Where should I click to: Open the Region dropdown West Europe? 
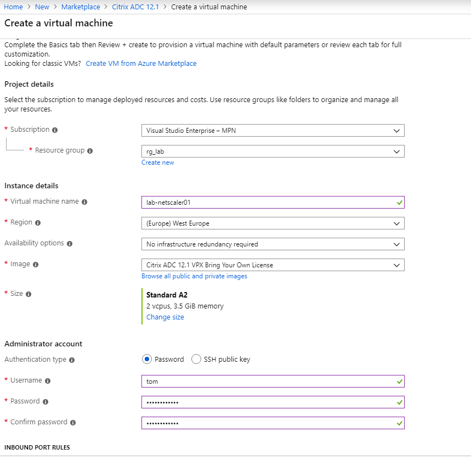coord(273,223)
